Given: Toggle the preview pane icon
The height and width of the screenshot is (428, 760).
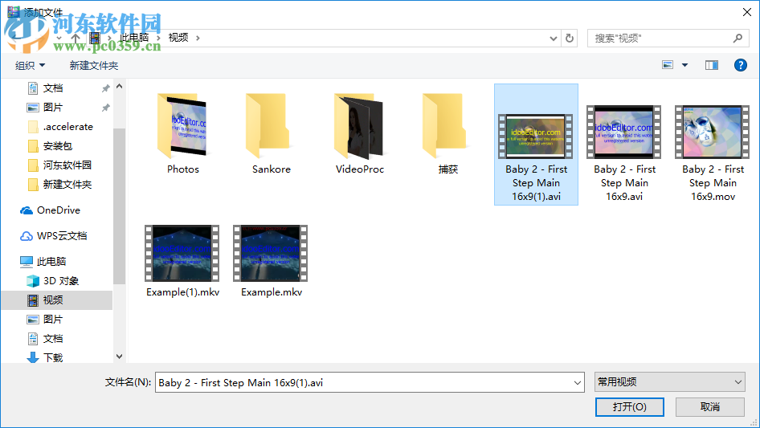Looking at the screenshot, I should coord(712,65).
